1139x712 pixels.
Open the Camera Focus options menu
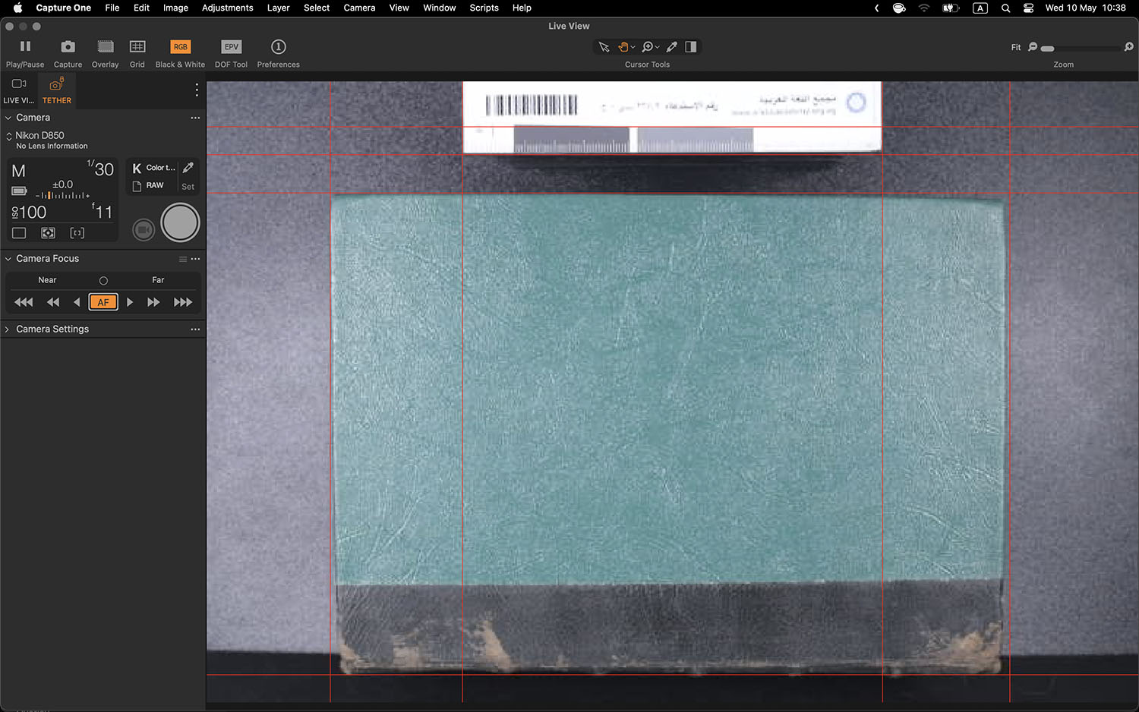195,259
